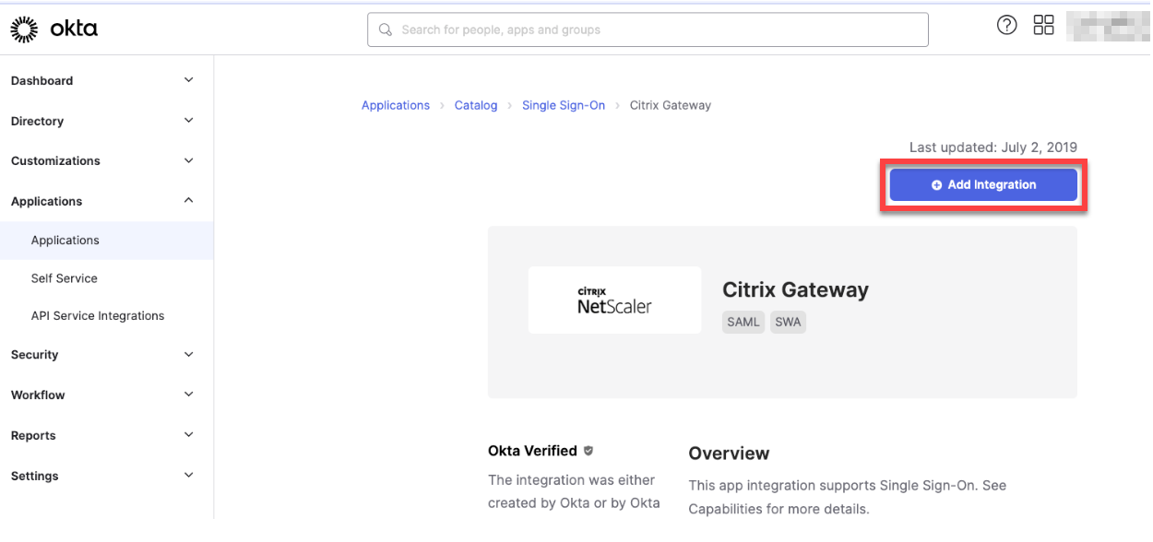The image size is (1153, 542).
Task: Click the Applications breadcrumb link
Action: [x=396, y=106]
